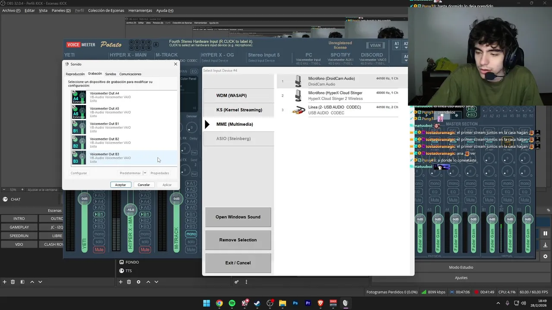Open Colección de Escenas menu
This screenshot has width=552, height=310.
(106, 10)
